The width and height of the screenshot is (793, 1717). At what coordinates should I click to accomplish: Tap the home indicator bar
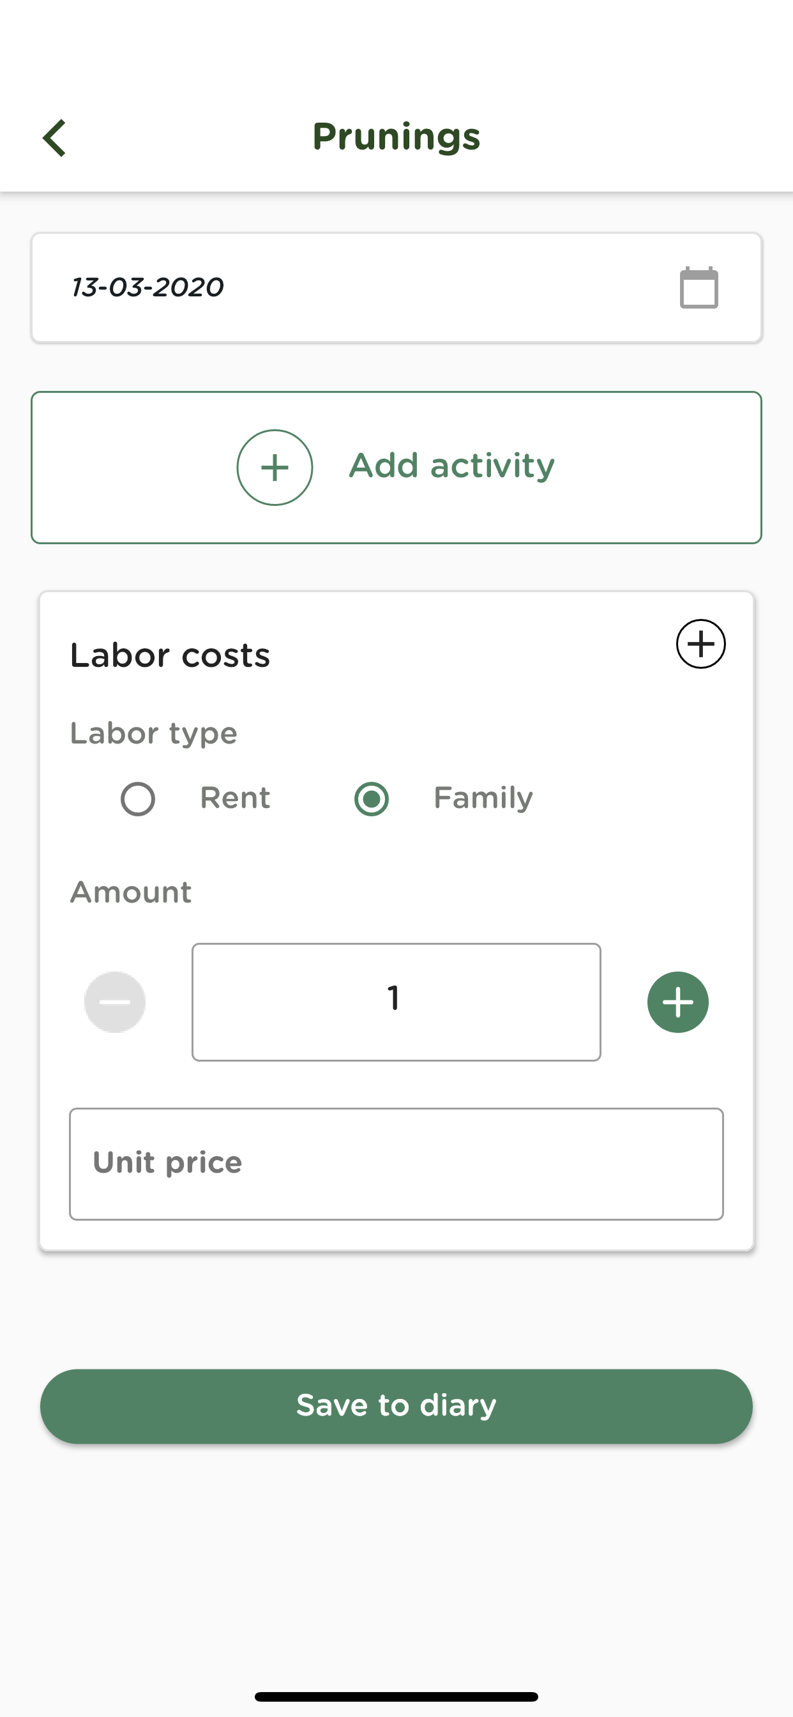(396, 1697)
